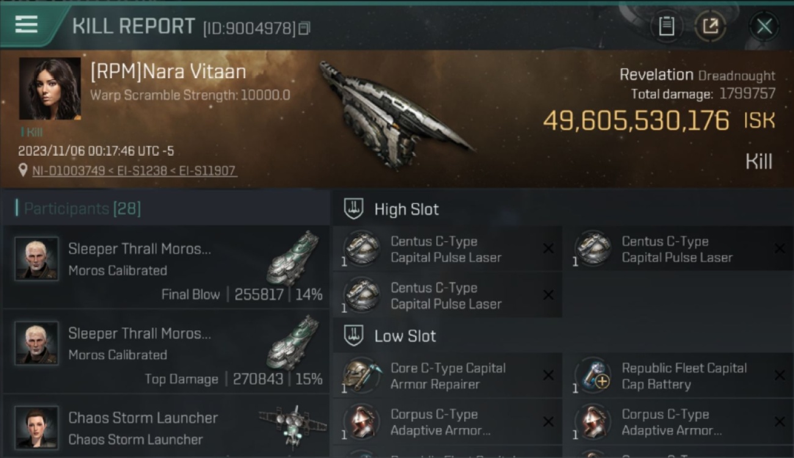Open location link NI-D1003749
This screenshot has height=458, width=794.
point(68,171)
